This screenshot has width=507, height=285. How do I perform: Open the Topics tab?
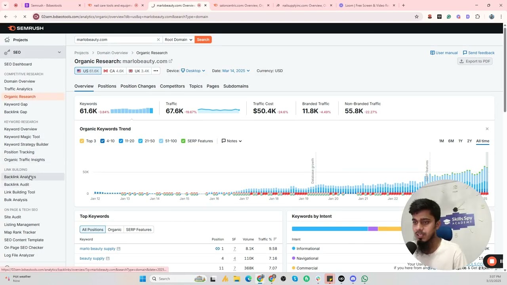(x=196, y=86)
